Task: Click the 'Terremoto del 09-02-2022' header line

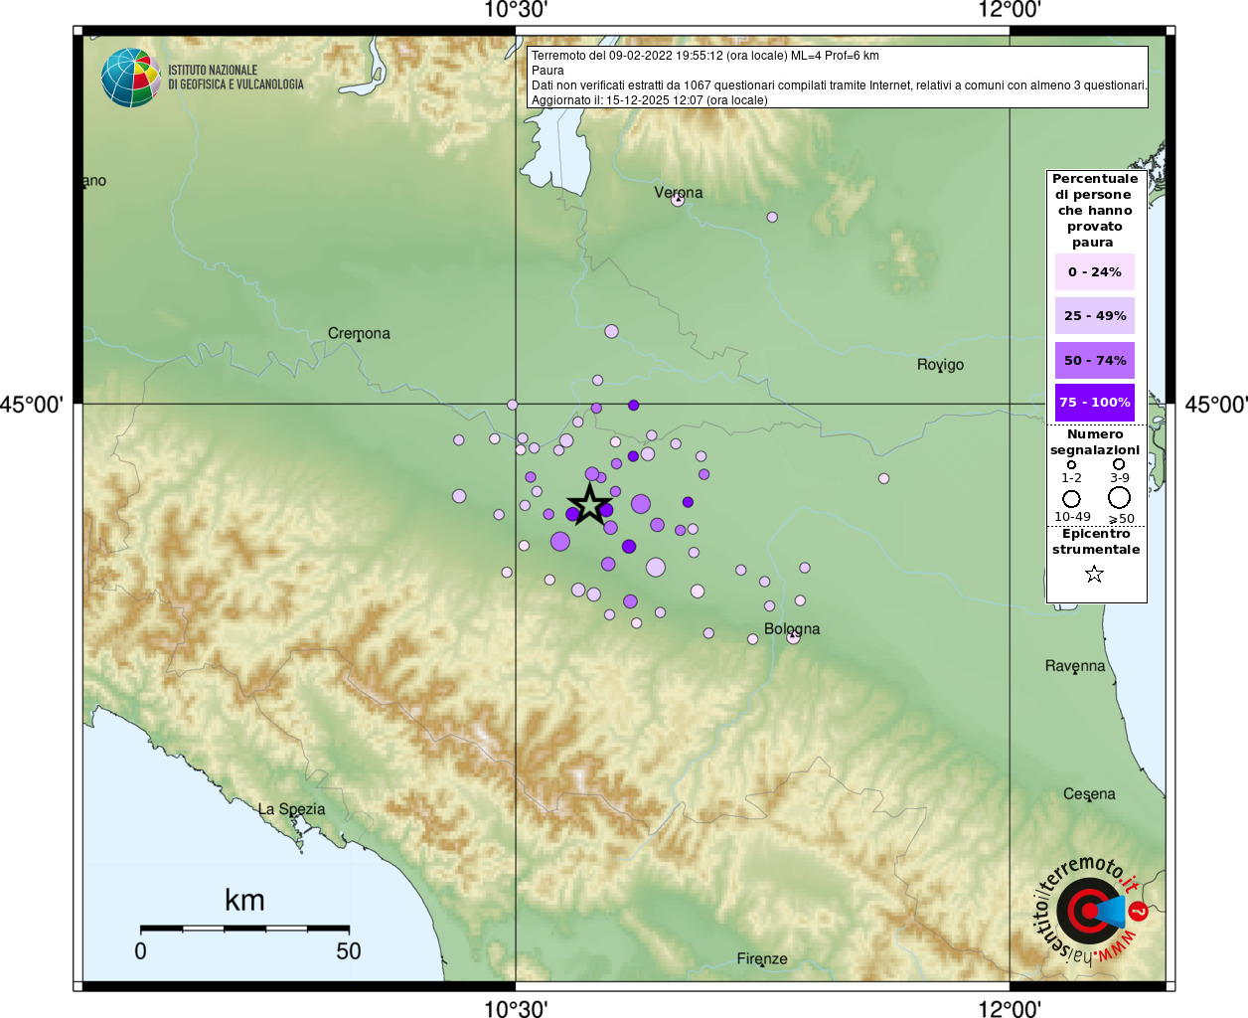Action: pyautogui.click(x=705, y=56)
